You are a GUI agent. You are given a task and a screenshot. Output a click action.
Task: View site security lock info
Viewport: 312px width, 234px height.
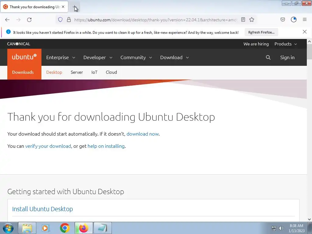pyautogui.click(x=69, y=19)
